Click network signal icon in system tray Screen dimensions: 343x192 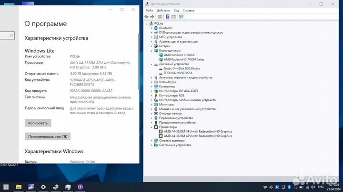(307, 187)
